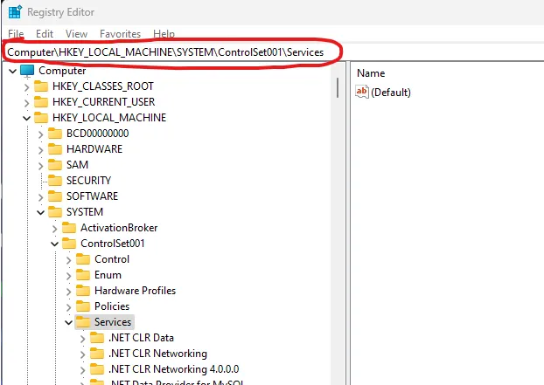This screenshot has height=385, width=544.
Task: Expand the SOFTWARE key chevron
Action: [x=40, y=196]
